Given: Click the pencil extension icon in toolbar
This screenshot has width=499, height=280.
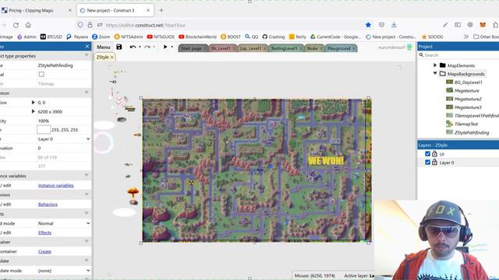Looking at the screenshot, I should click(445, 25).
